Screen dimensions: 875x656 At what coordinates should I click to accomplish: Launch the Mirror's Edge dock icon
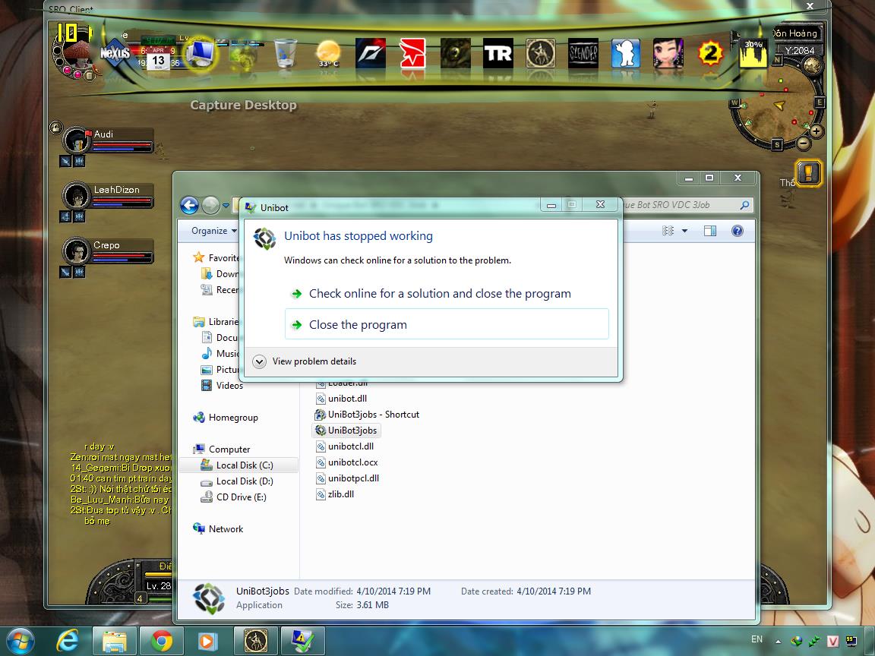[x=412, y=53]
